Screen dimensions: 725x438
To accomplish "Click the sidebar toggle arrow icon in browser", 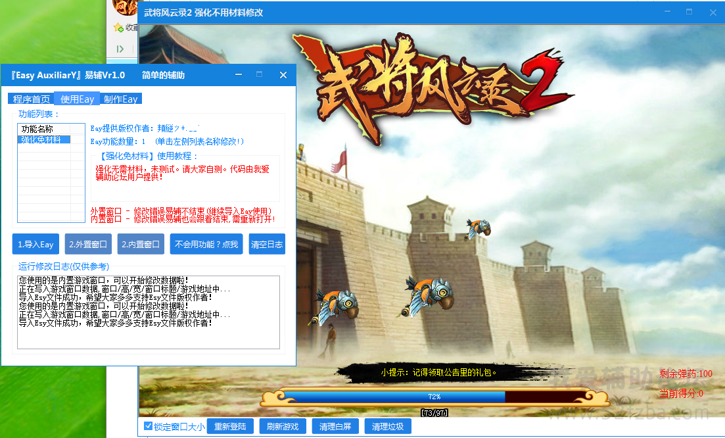I will pyautogui.click(x=120, y=49).
